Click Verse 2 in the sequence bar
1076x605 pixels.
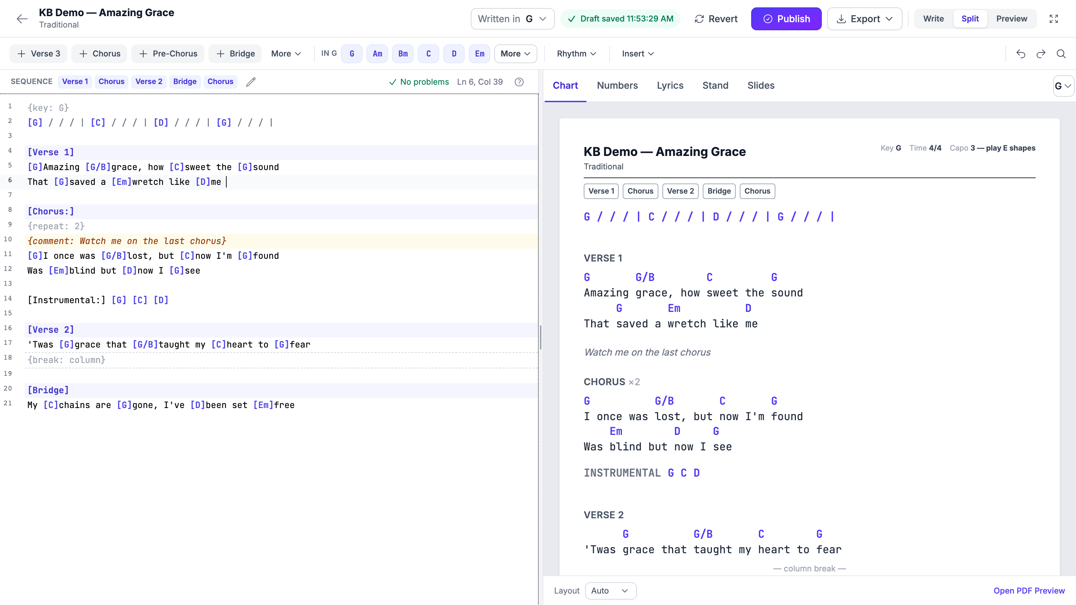[149, 82]
